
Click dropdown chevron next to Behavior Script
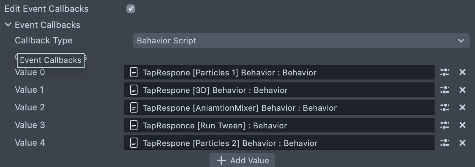pos(461,41)
